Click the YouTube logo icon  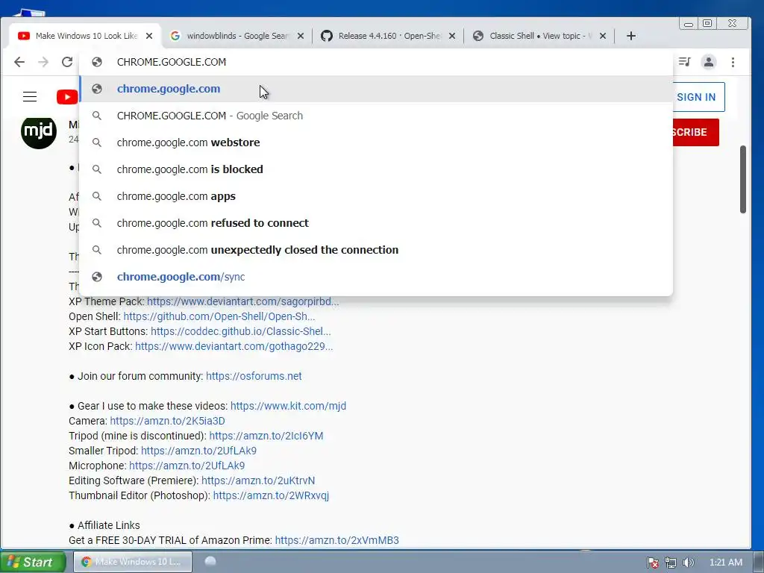67,97
